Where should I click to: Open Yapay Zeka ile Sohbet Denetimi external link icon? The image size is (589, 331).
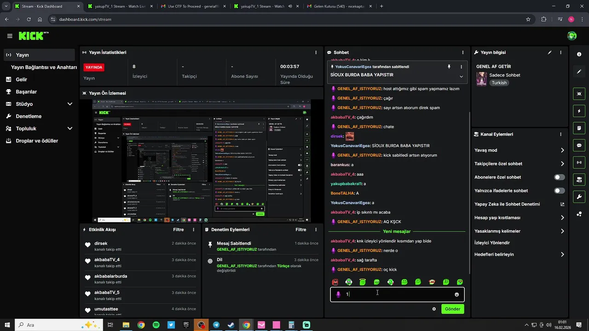pyautogui.click(x=562, y=204)
